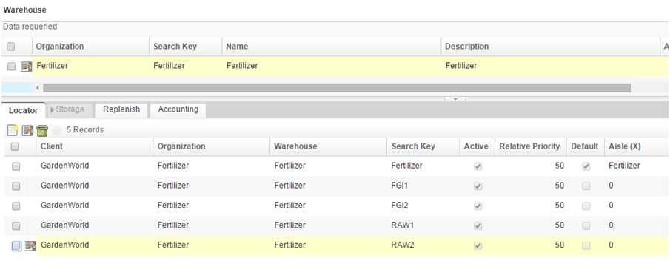Click the scrollbar left arrow

pos(38,88)
